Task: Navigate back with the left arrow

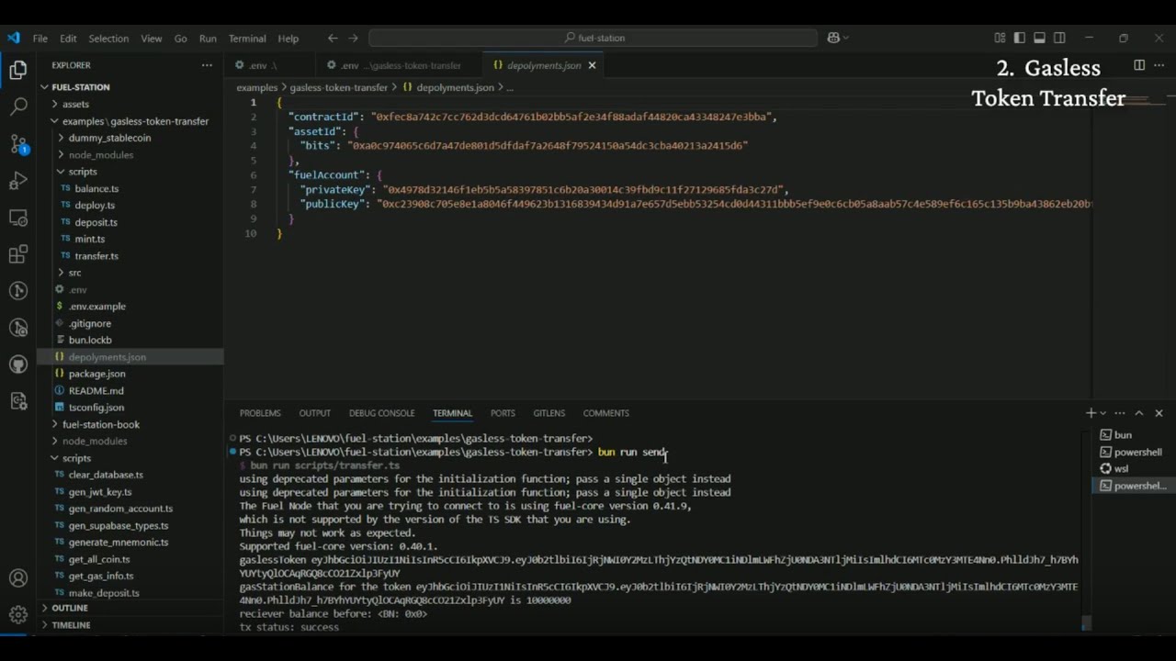Action: pos(333,38)
